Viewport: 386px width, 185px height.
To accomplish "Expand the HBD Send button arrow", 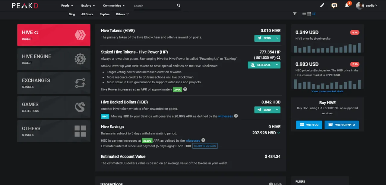I will point(277,110).
